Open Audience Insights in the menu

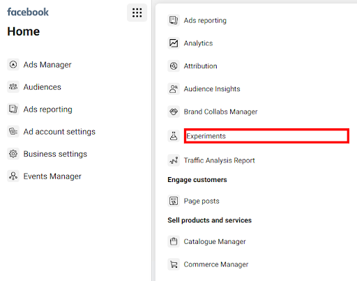tap(212, 89)
